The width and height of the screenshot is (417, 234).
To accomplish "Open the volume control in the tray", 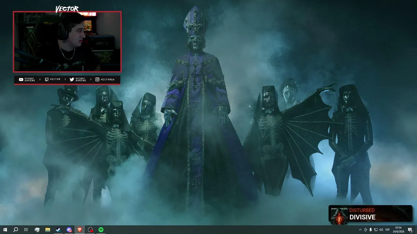I will click(381, 230).
